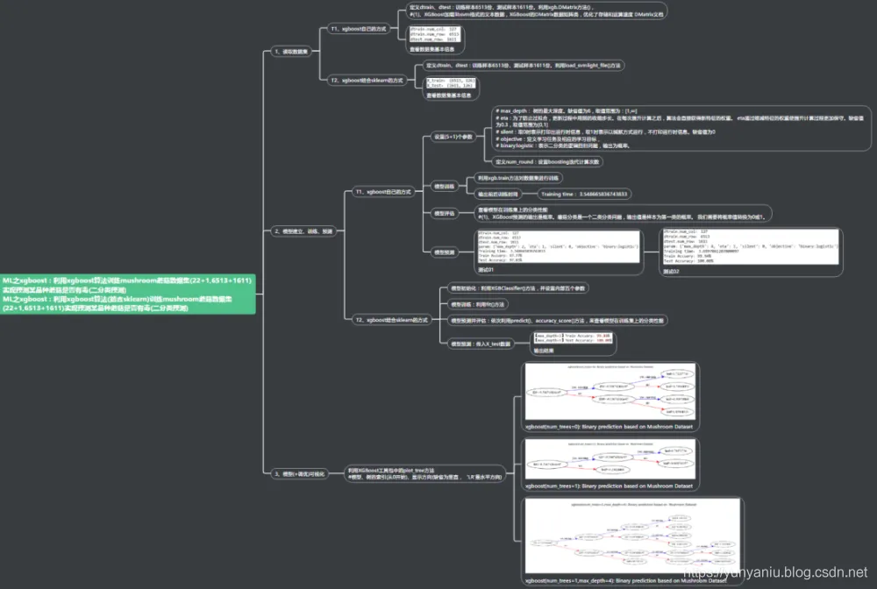This screenshot has height=589, width=877.
Task: Open the '测试02' result image node
Action: (751, 252)
